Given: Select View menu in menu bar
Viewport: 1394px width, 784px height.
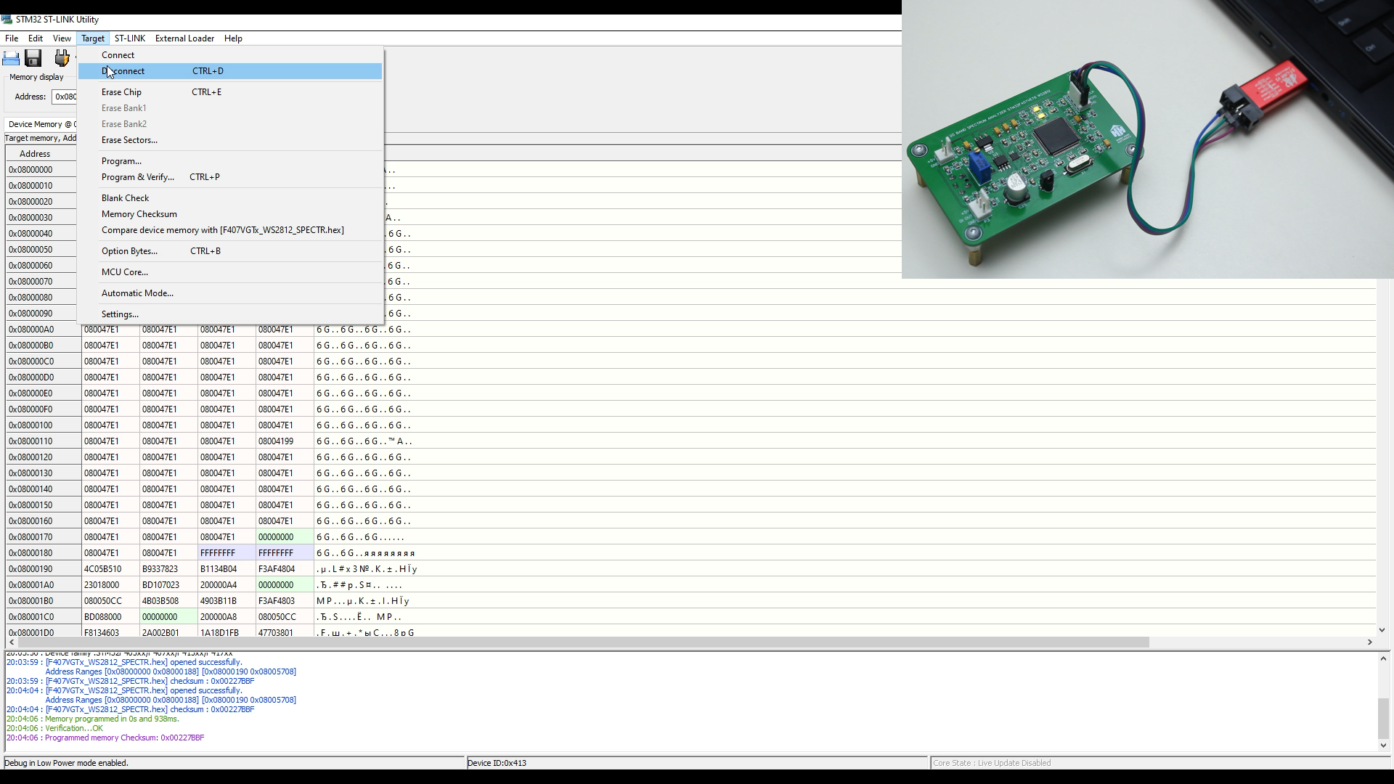Looking at the screenshot, I should tap(61, 37).
